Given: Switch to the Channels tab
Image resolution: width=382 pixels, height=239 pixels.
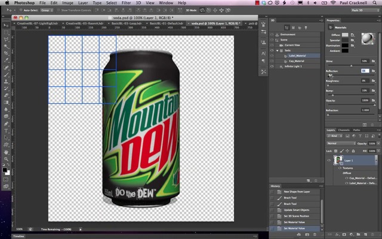Looking at the screenshot, I should pos(344,130).
